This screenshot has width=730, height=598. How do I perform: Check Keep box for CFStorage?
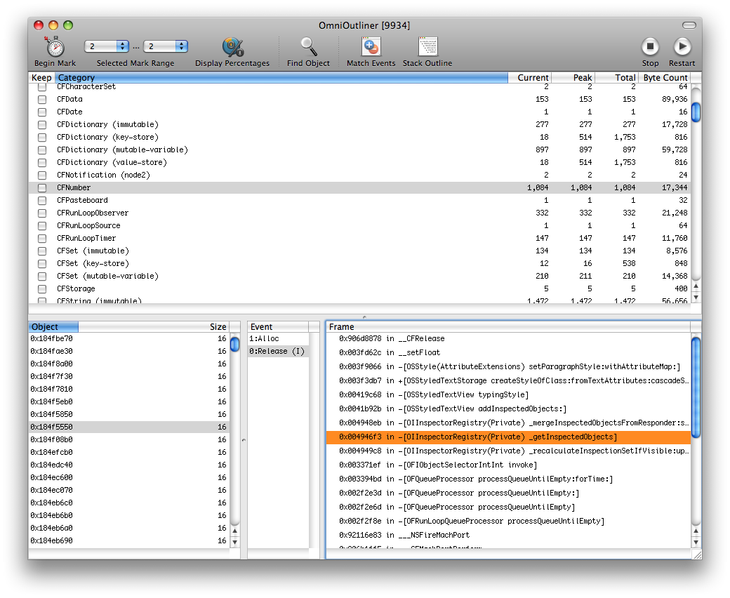coord(42,288)
